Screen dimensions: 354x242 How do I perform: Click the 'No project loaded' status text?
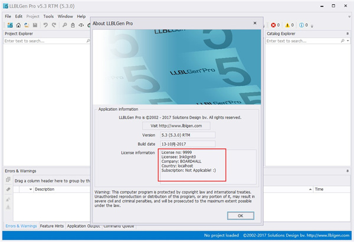coord(221,236)
